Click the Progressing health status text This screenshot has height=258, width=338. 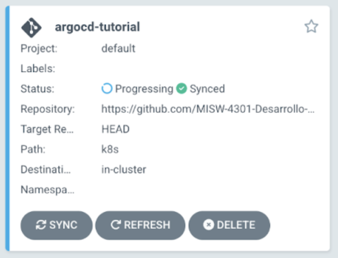(x=144, y=89)
